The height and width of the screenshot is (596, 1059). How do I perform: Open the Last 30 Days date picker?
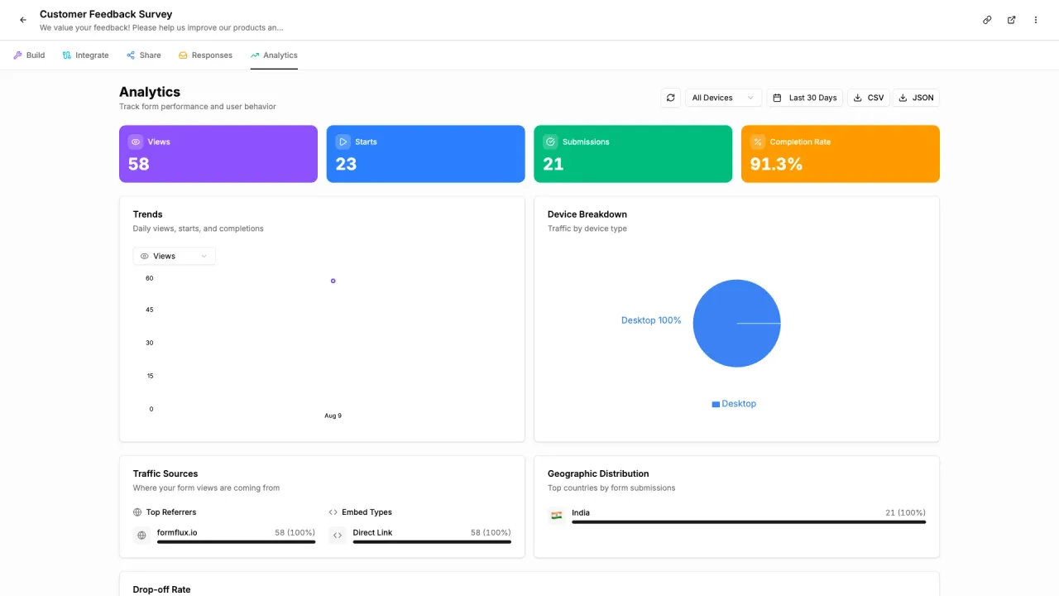[805, 98]
